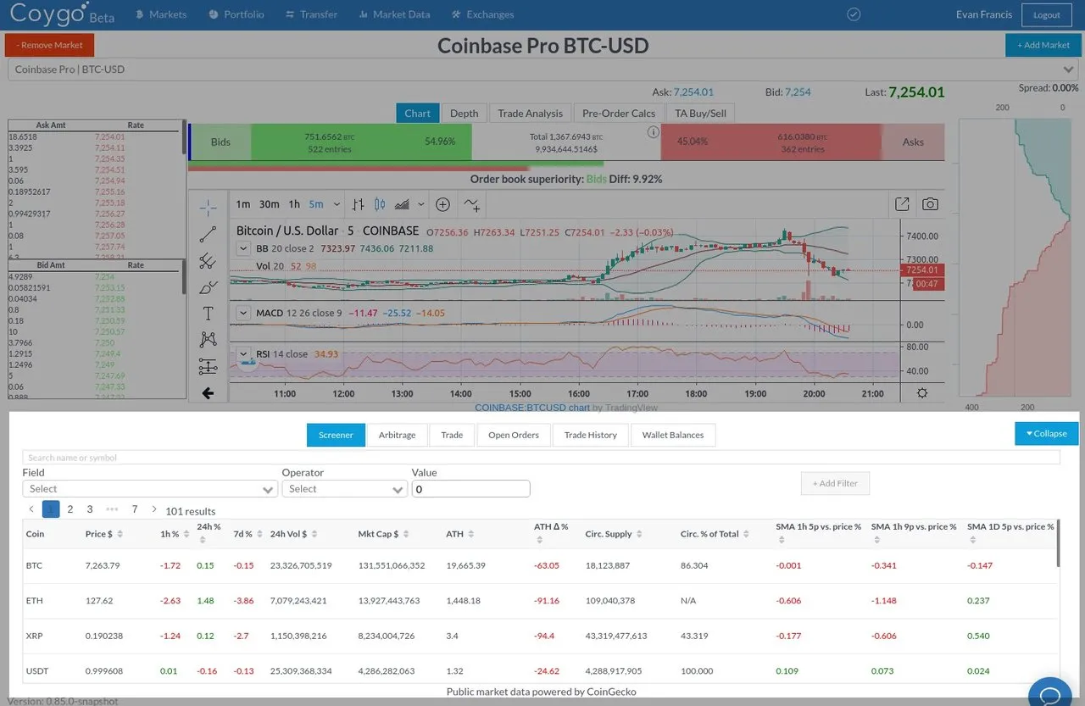Collapse the bottom screener panel
Viewport: 1085px width, 706px height.
click(x=1046, y=433)
